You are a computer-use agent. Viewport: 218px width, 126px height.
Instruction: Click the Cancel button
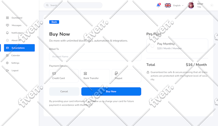pos(64,92)
